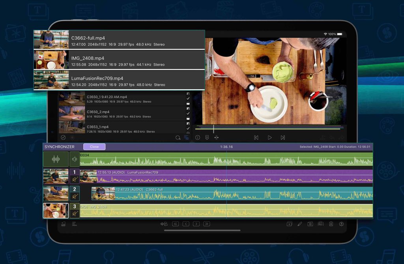Image resolution: width=404 pixels, height=264 pixels.
Task: Select C3662-full.mp4 in the media list
Action: 119,40
